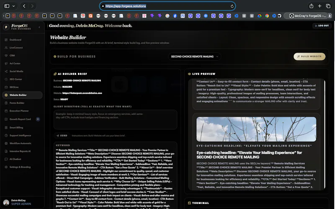335x209 pixels.
Task: Open Execution Planner in the sidebar
Action: point(22,111)
